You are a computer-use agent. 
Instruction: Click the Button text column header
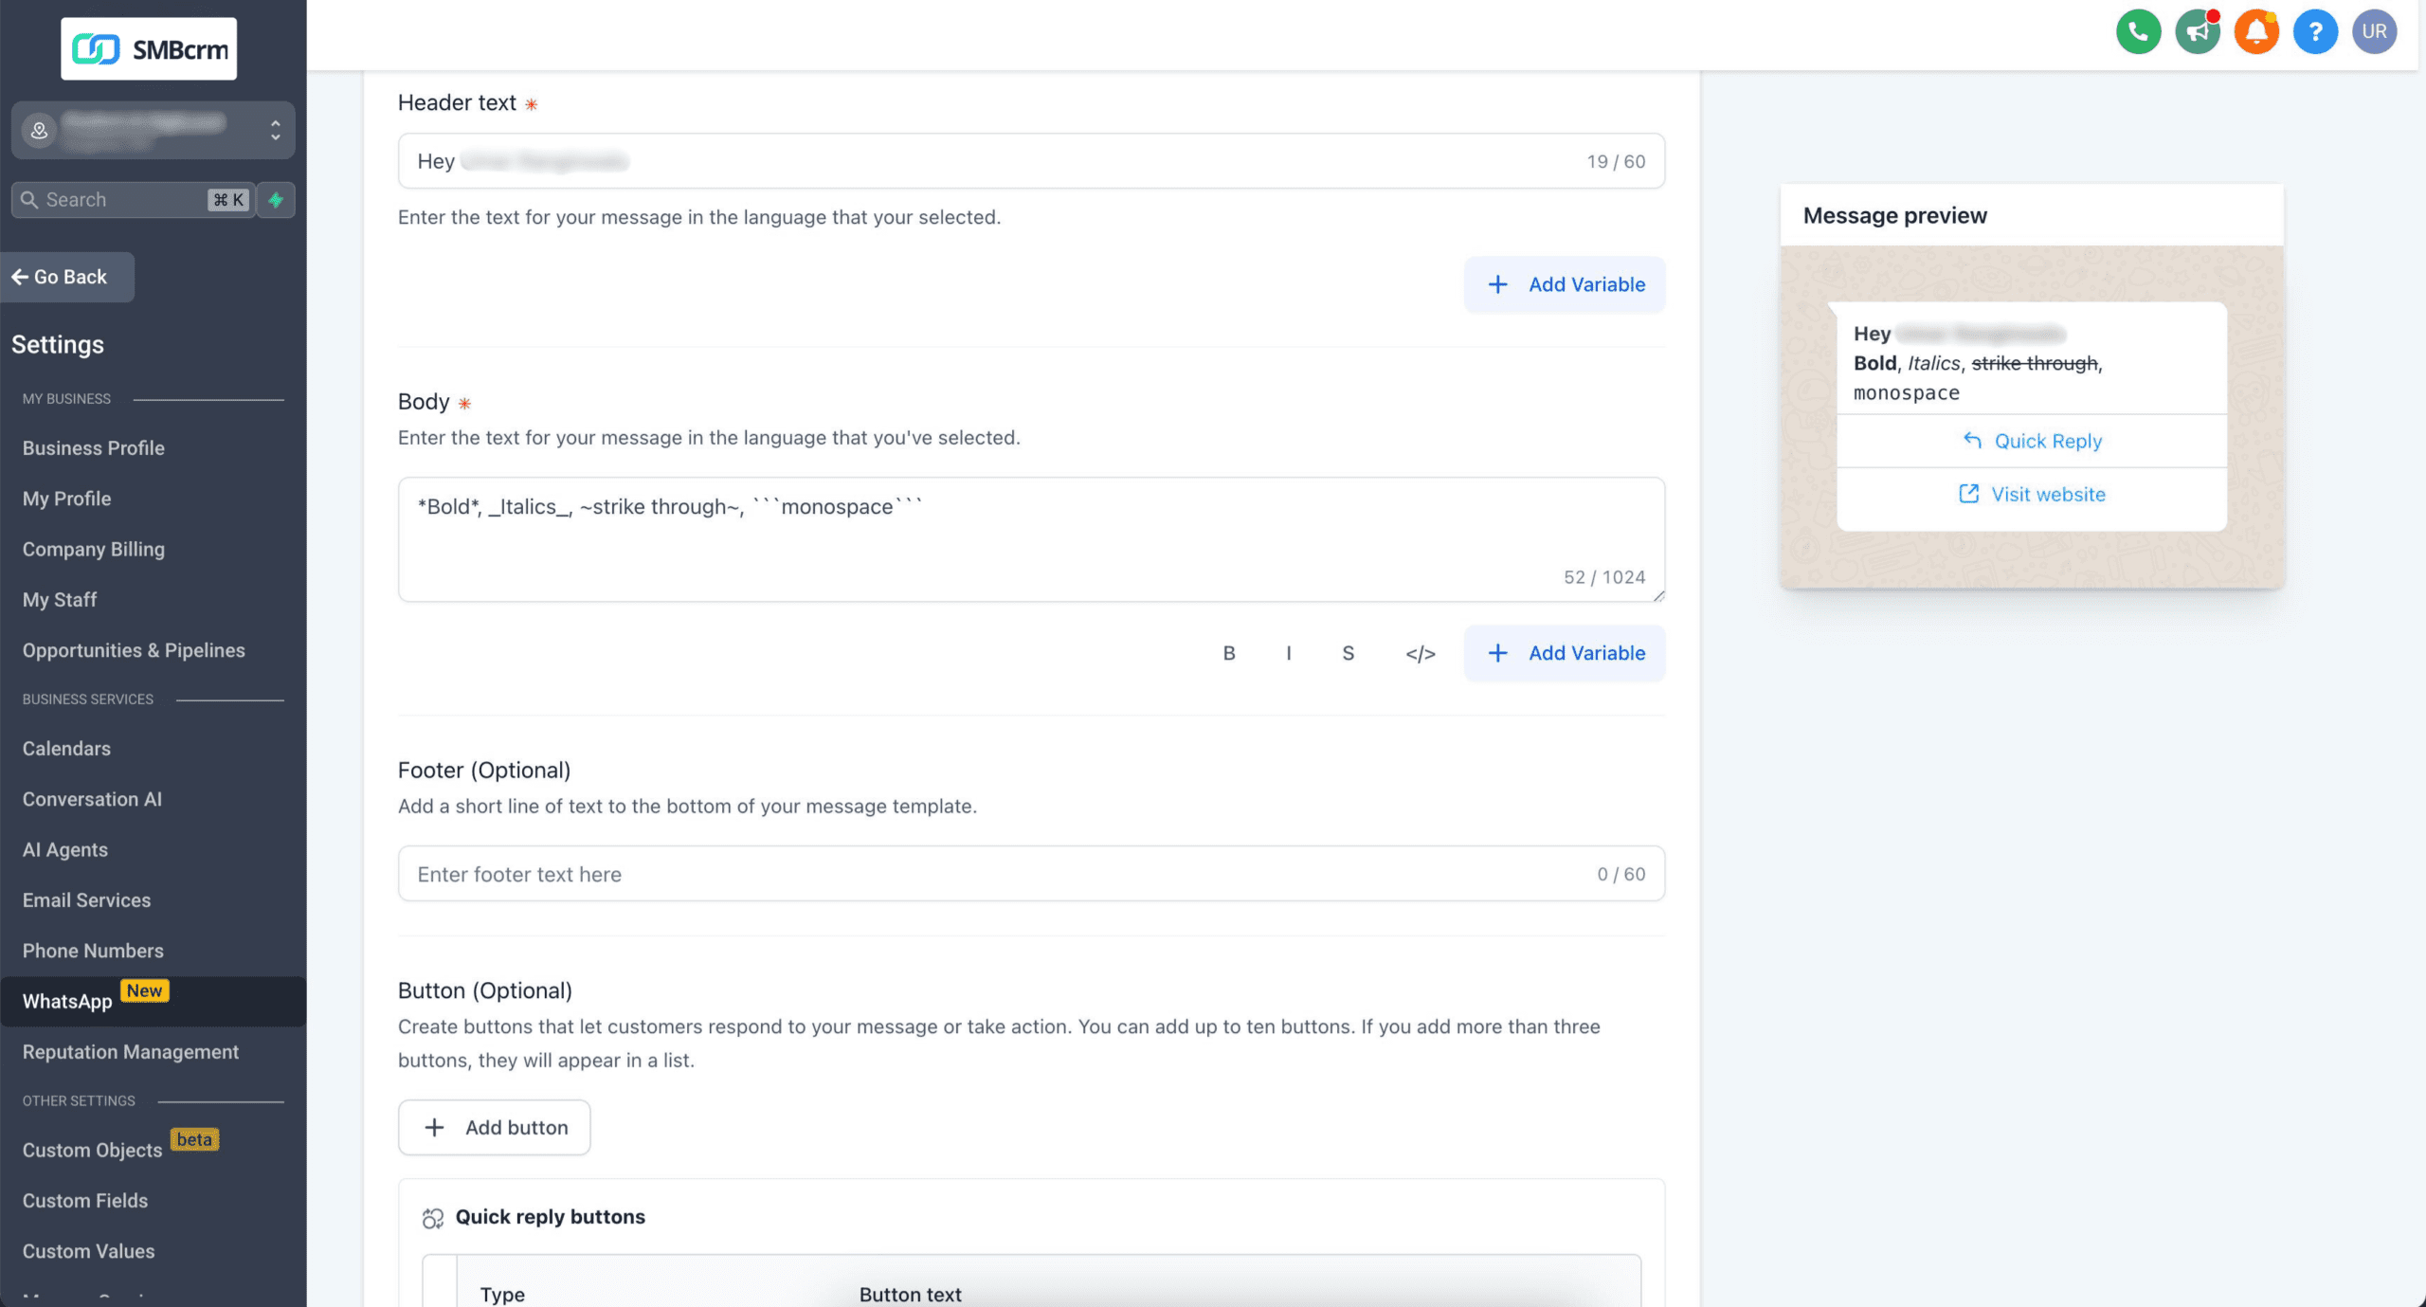pyautogui.click(x=910, y=1295)
